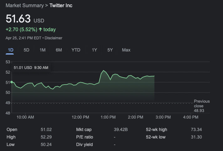This screenshot has height=151, width=223.
Task: Click the Twitter Inc title
Action: click(x=61, y=6)
